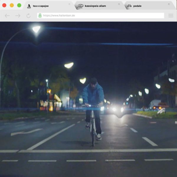Switch to the "tea x capajoe" tab

click(x=41, y=6)
